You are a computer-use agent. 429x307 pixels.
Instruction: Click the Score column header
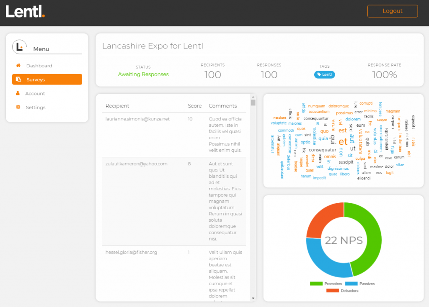coord(194,106)
